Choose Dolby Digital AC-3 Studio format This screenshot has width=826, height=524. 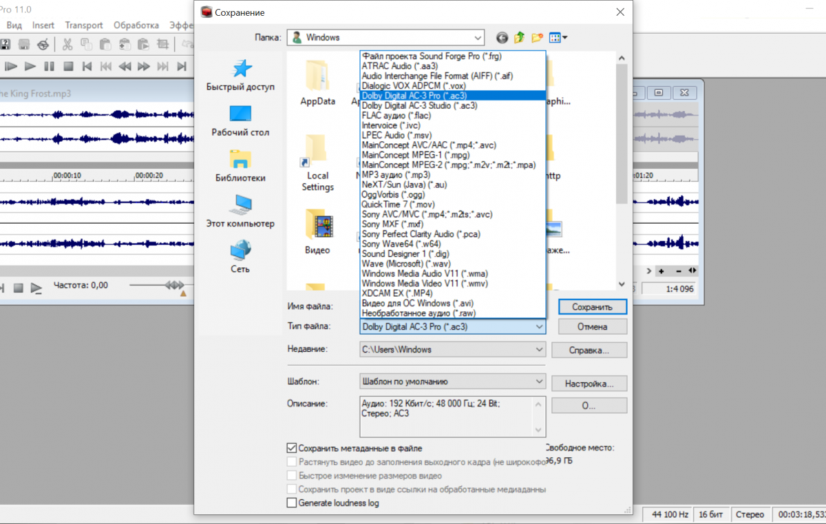click(x=453, y=106)
